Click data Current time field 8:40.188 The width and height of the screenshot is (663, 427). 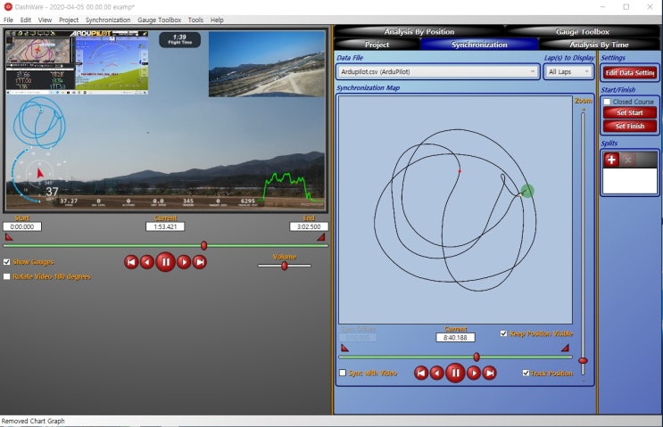pyautogui.click(x=455, y=338)
